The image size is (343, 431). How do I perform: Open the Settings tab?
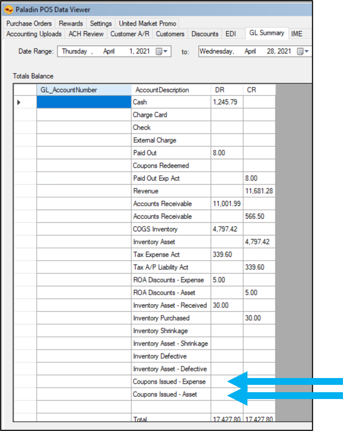pos(101,24)
